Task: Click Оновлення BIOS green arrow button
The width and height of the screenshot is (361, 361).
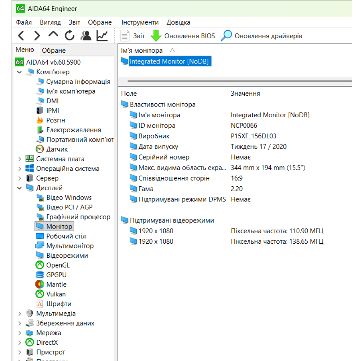Action: tap(183, 36)
